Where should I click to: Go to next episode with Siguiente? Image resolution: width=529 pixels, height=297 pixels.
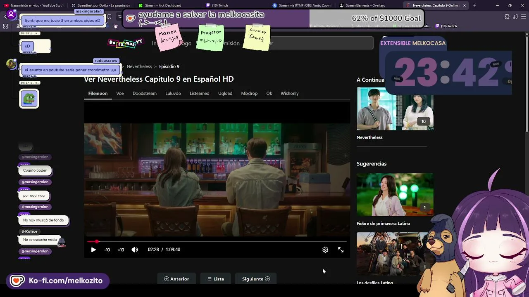tap(256, 279)
